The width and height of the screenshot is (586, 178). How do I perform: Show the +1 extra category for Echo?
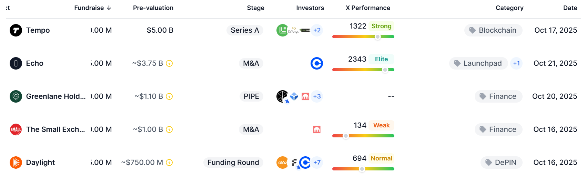(516, 63)
